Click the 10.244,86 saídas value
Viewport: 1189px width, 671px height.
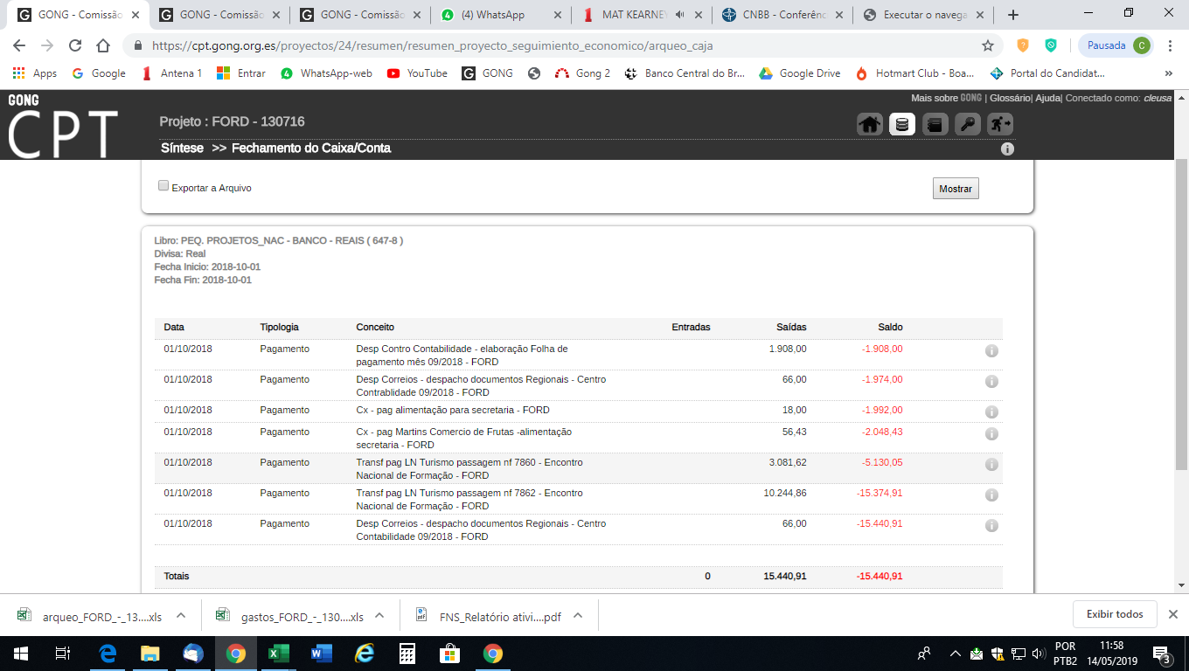tap(785, 493)
